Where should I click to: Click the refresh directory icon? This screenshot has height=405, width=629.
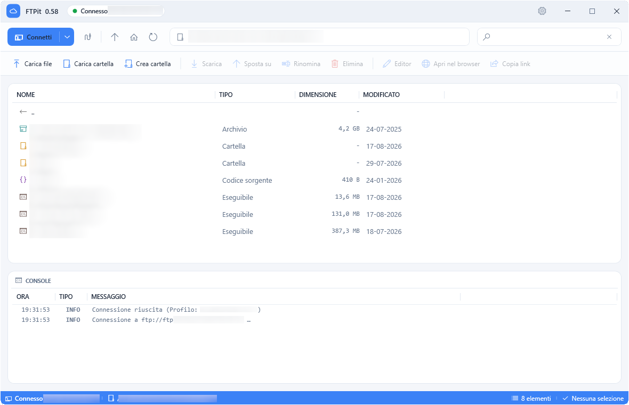pos(153,37)
